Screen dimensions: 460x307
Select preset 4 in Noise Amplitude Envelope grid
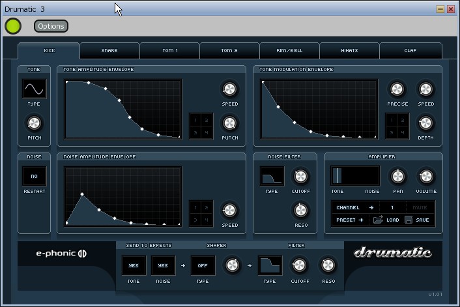(207, 220)
